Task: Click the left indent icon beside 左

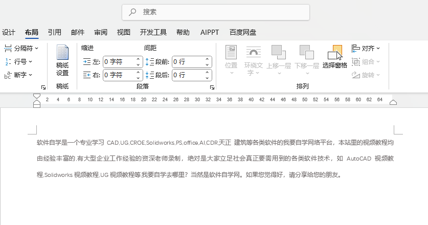Action: pos(87,62)
